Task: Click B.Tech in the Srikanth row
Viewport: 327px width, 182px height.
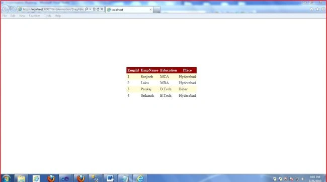Action: coord(166,96)
